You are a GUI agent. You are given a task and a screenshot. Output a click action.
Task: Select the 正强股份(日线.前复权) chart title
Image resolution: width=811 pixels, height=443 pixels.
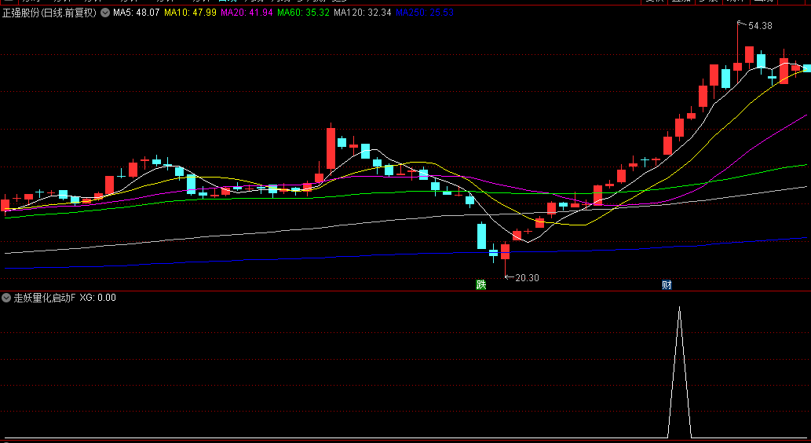(x=49, y=13)
